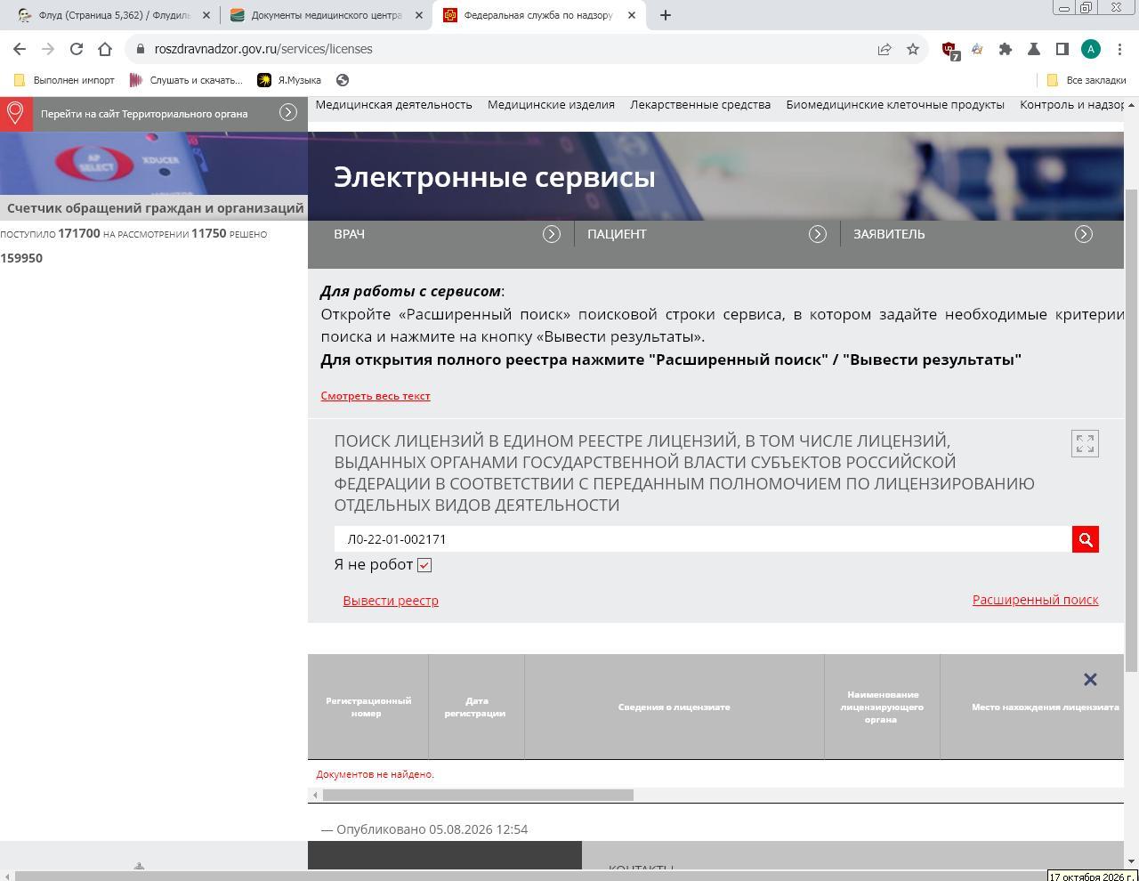Screen dimensions: 1139x881
Task: Open the Extensions puzzle icon
Action: [x=1006, y=49]
